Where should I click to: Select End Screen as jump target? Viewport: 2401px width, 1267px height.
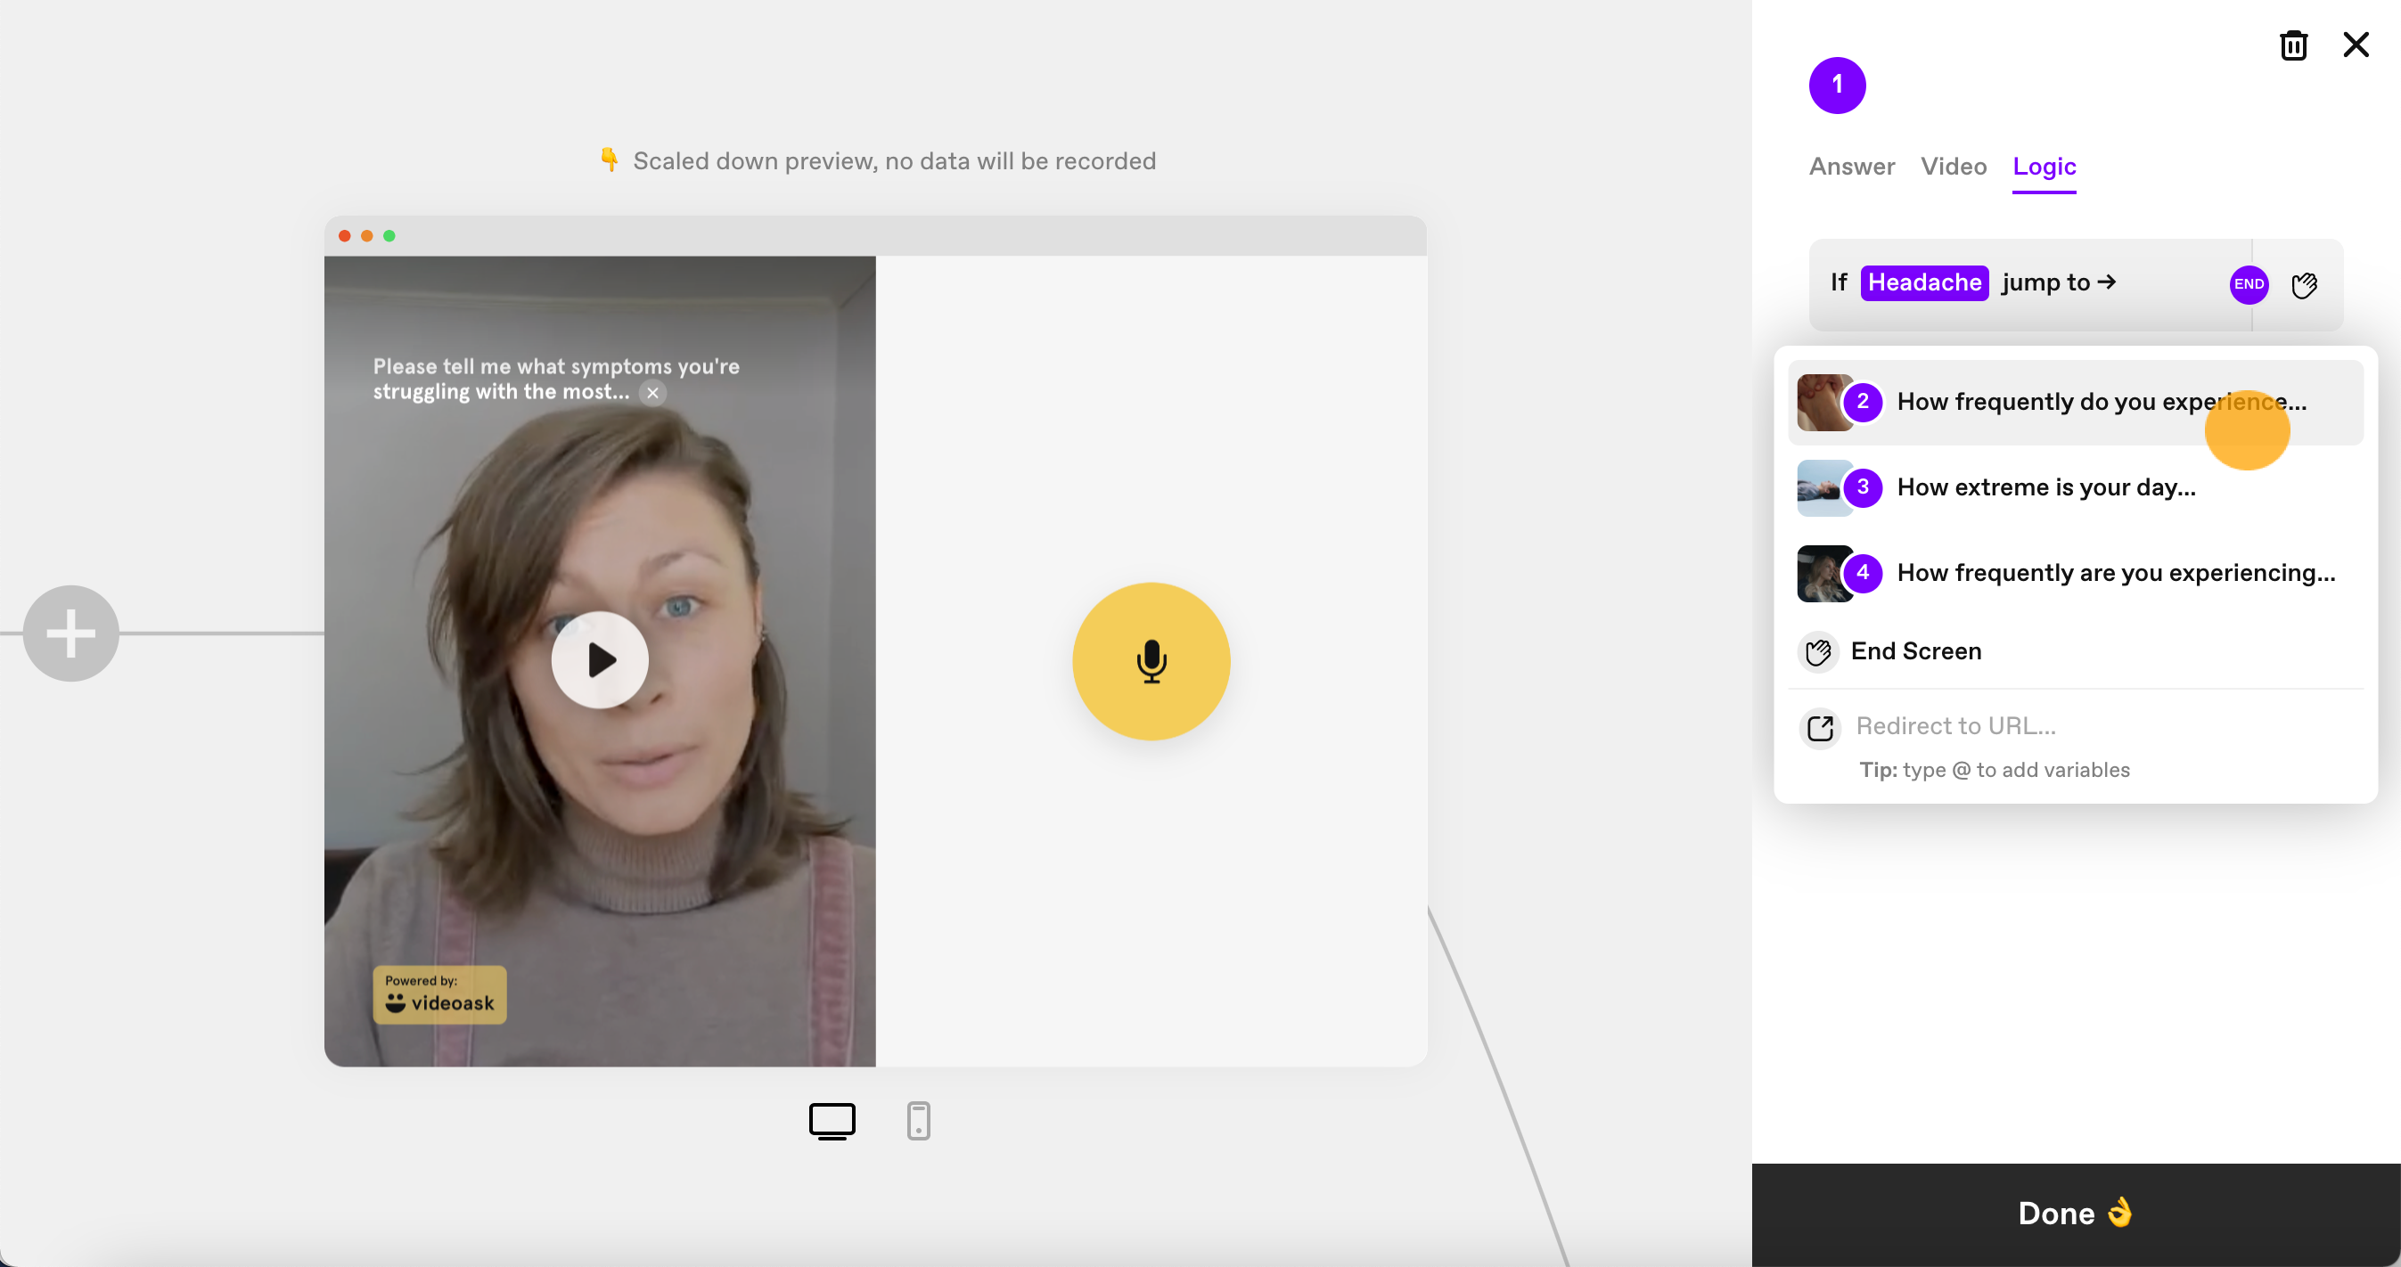(2075, 651)
